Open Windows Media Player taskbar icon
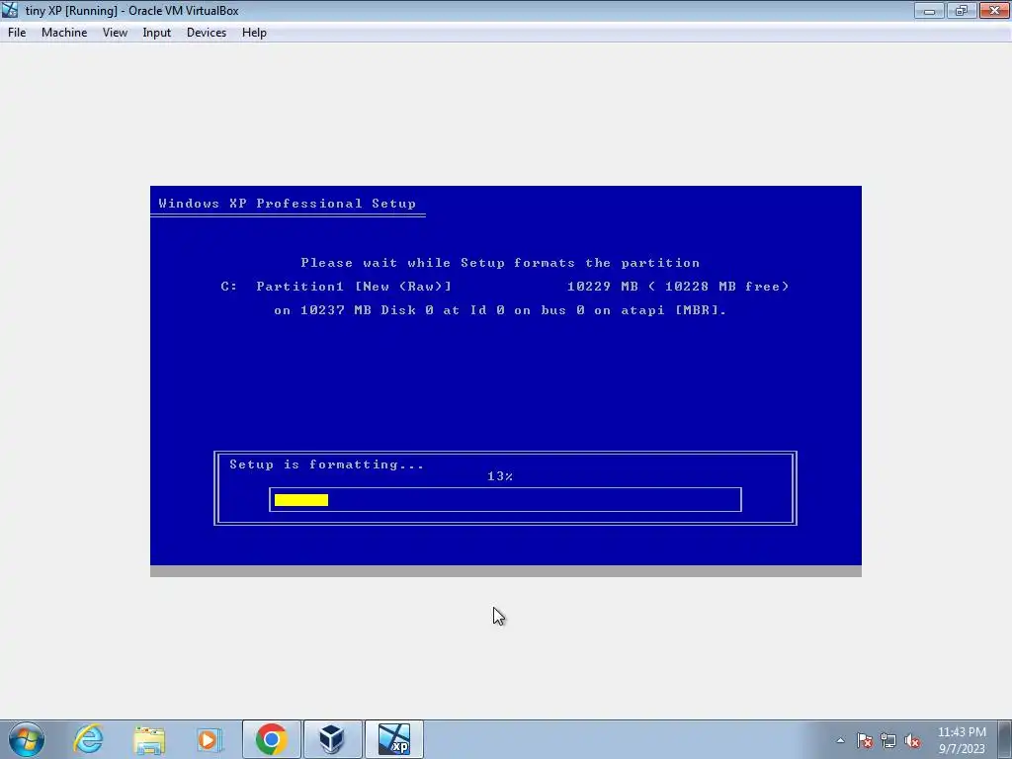Image resolution: width=1012 pixels, height=759 pixels. pyautogui.click(x=210, y=739)
